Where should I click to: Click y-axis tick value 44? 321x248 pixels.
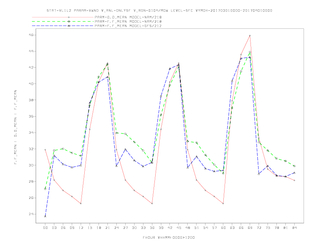(x=31, y=51)
